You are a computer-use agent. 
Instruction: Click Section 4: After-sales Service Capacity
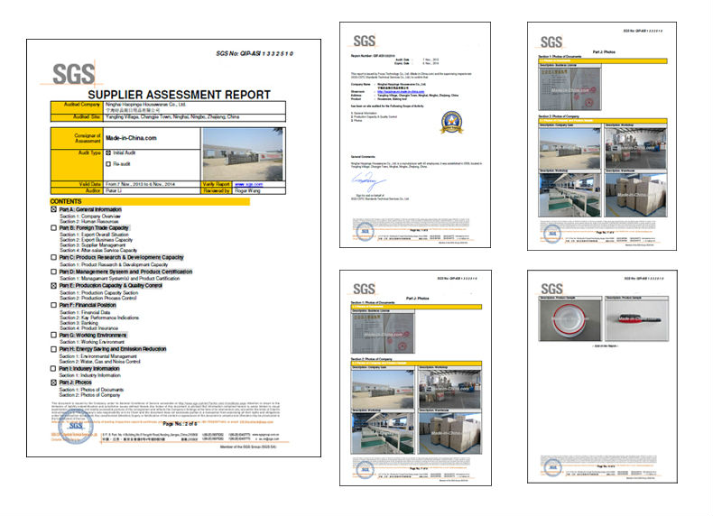pos(98,251)
